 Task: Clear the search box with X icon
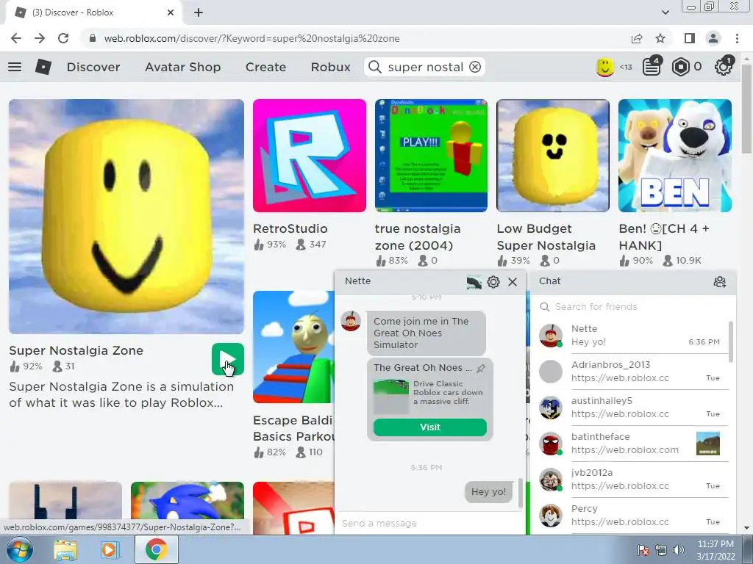coord(475,67)
